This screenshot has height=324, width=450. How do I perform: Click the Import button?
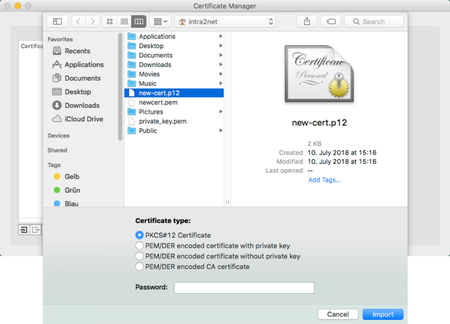coord(383,314)
